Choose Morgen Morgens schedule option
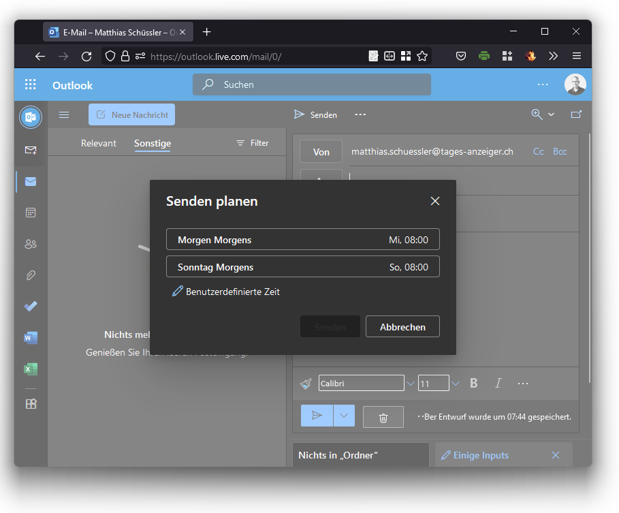The image size is (619, 513). tap(302, 240)
